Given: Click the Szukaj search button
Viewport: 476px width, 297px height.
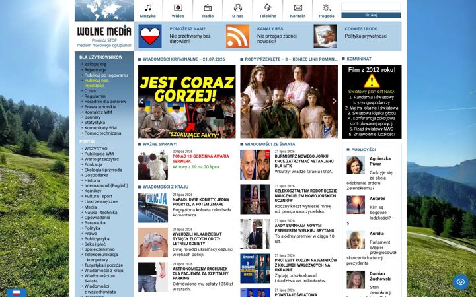Looking at the screenshot, I should point(371,15).
